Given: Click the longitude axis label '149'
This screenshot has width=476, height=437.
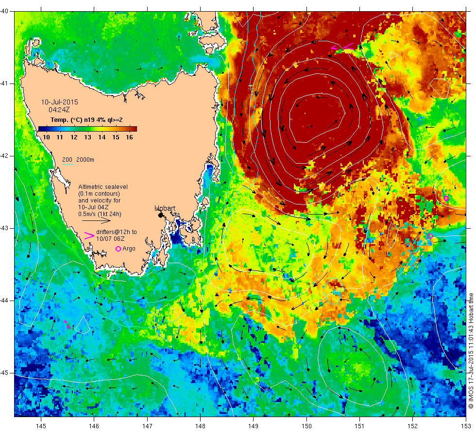Looking at the screenshot, I should (x=254, y=426).
